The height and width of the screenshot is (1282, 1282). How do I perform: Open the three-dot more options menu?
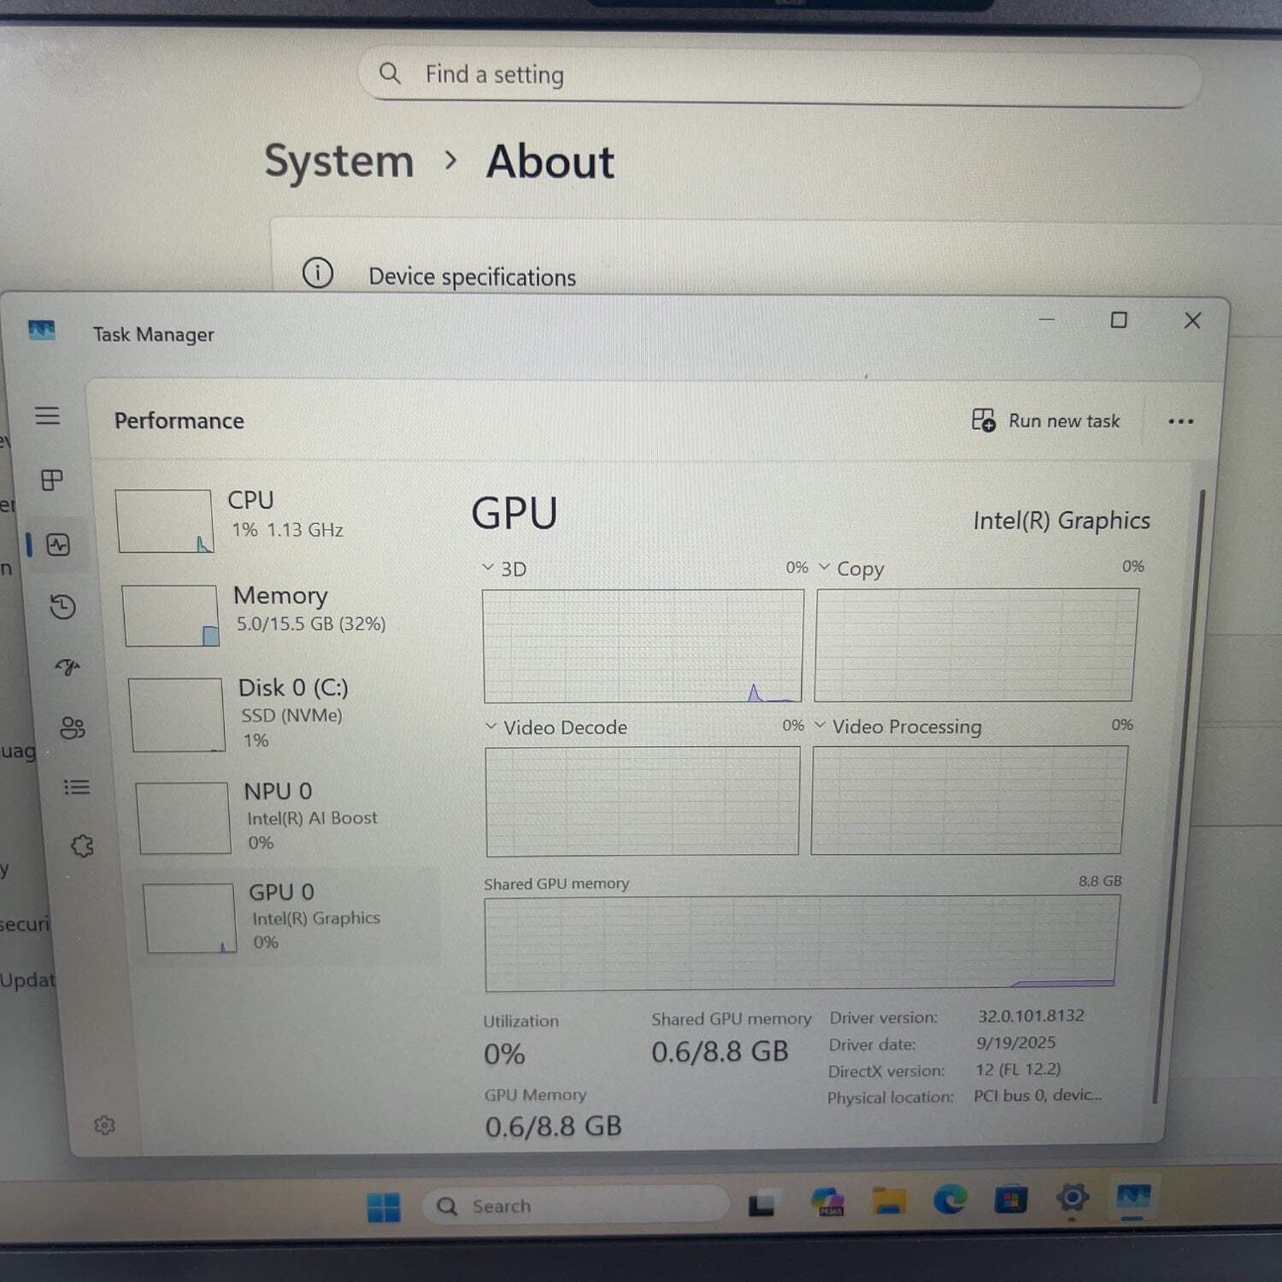[x=1180, y=421]
